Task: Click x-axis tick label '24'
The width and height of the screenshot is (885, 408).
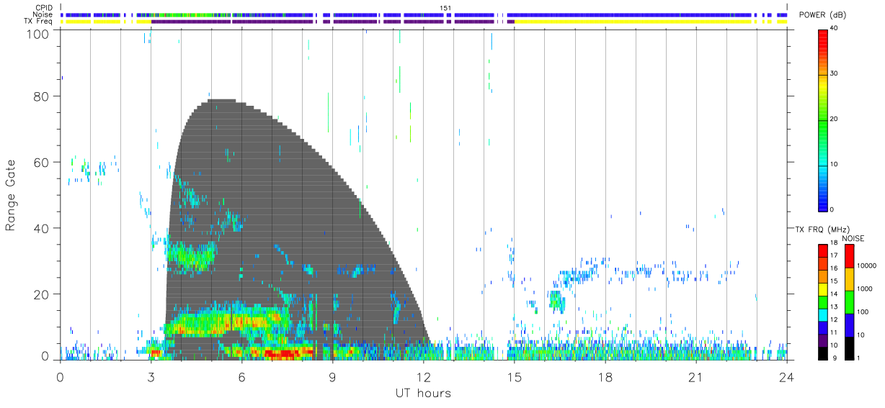Action: [x=786, y=377]
